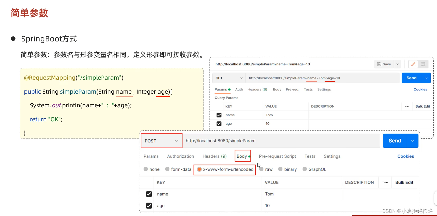The width and height of the screenshot is (437, 216).
Task: Select the raw body type
Action: [261, 169]
